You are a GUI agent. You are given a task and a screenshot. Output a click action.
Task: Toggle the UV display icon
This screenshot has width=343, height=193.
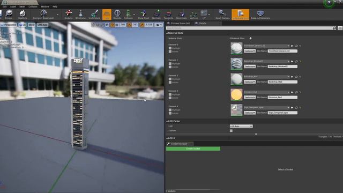pos(204,14)
